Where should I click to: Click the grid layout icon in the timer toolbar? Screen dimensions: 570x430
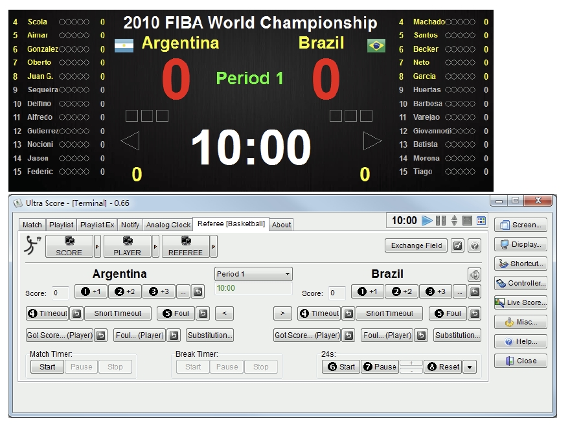(x=481, y=220)
